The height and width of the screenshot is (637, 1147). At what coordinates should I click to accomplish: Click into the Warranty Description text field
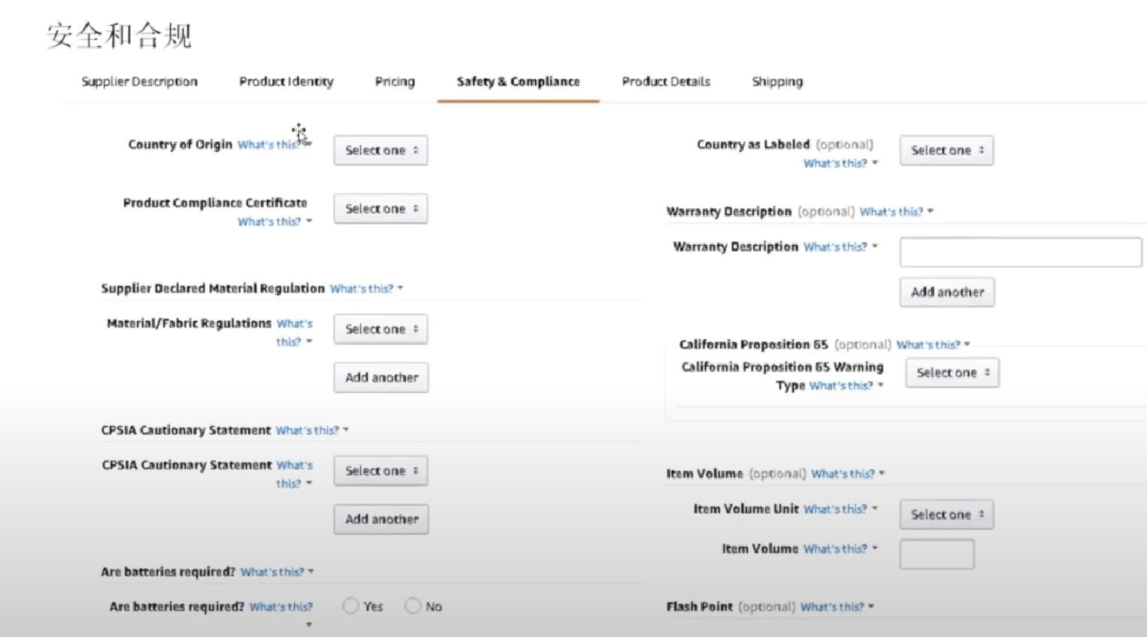click(x=1020, y=252)
